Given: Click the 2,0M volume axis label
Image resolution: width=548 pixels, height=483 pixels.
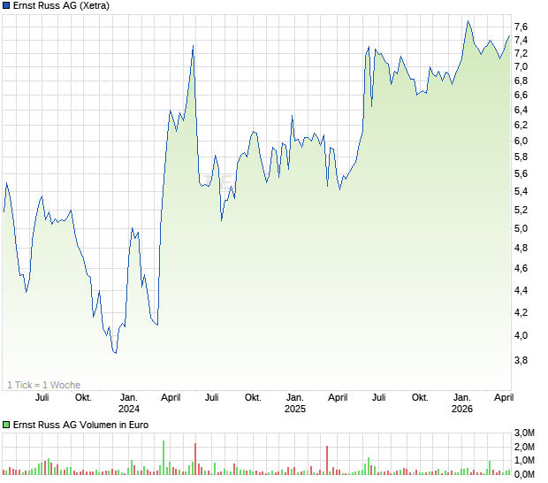Looking at the screenshot, I should point(524,447).
